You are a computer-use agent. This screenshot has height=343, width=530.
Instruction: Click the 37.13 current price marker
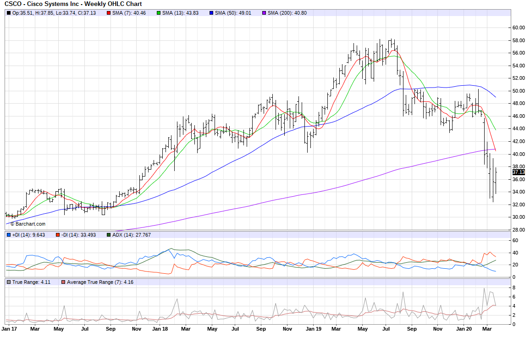point(519,172)
